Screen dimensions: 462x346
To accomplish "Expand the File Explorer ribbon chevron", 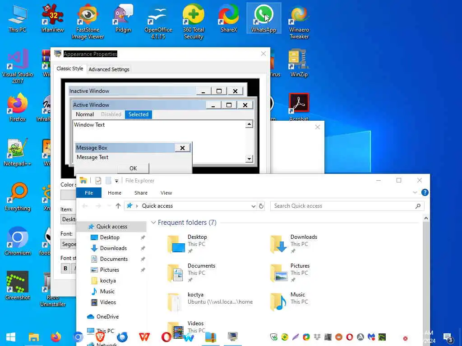I will click(415, 192).
